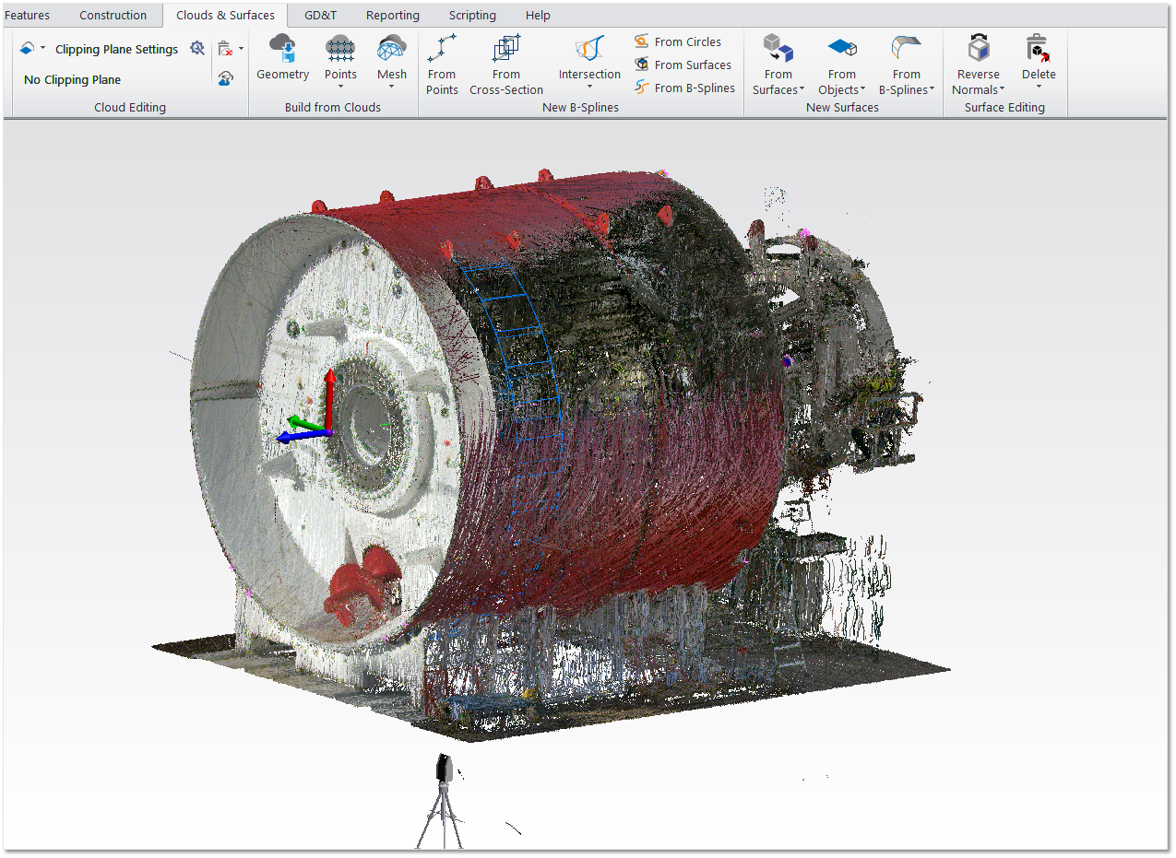Click the New Surfaces From B-Splines icon
The image size is (1176, 858).
tap(907, 49)
